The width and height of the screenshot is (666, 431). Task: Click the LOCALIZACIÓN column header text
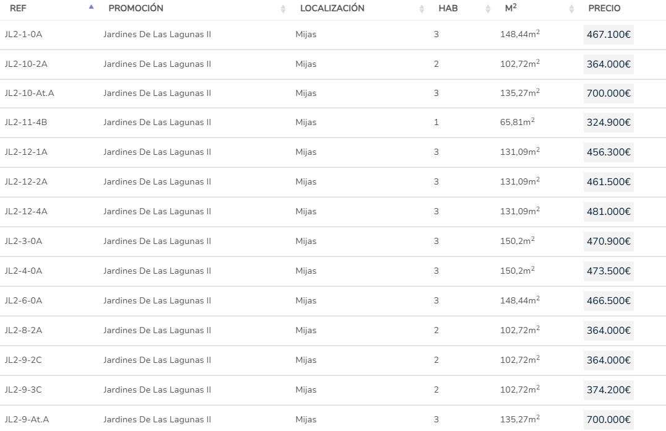[x=332, y=9]
